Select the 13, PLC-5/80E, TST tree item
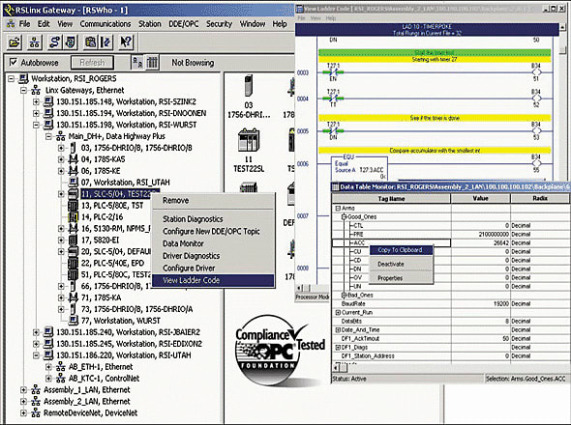The image size is (571, 425). (112, 206)
